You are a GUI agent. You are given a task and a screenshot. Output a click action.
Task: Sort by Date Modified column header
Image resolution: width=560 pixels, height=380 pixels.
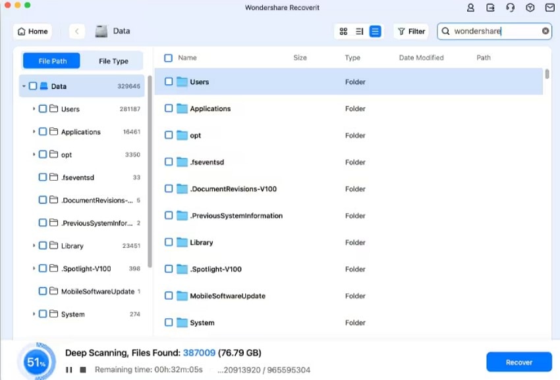click(x=421, y=58)
